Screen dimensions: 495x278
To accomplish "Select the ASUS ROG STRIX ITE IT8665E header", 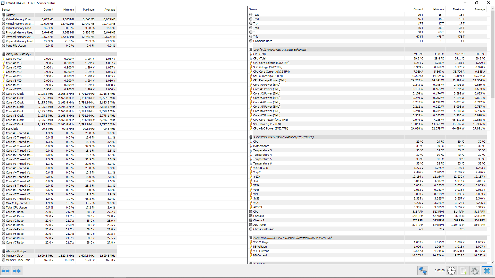I will (283, 137).
